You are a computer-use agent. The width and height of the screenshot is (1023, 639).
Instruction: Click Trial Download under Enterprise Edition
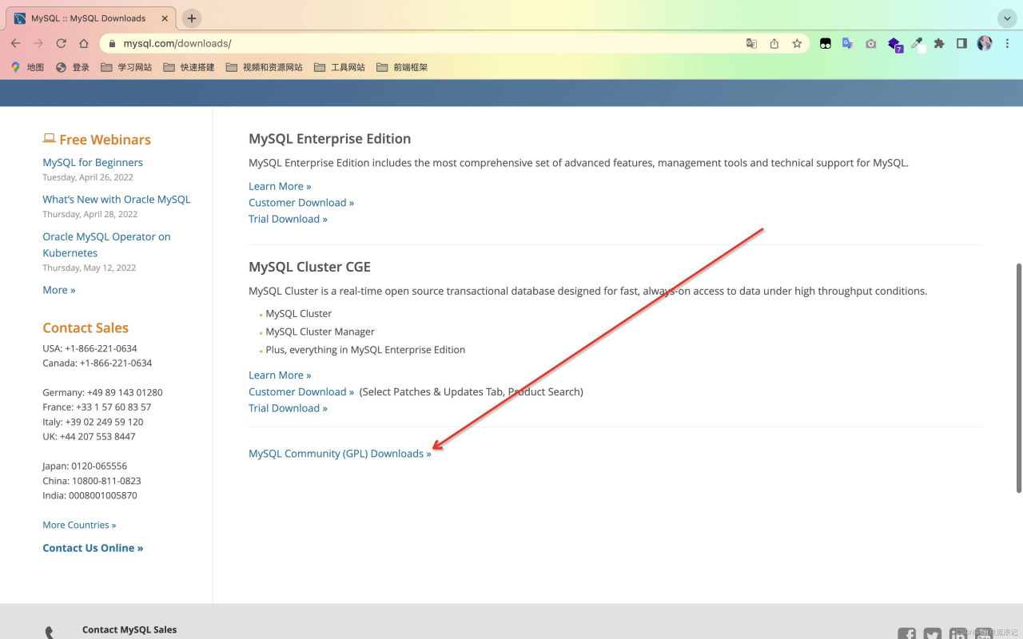tap(288, 219)
